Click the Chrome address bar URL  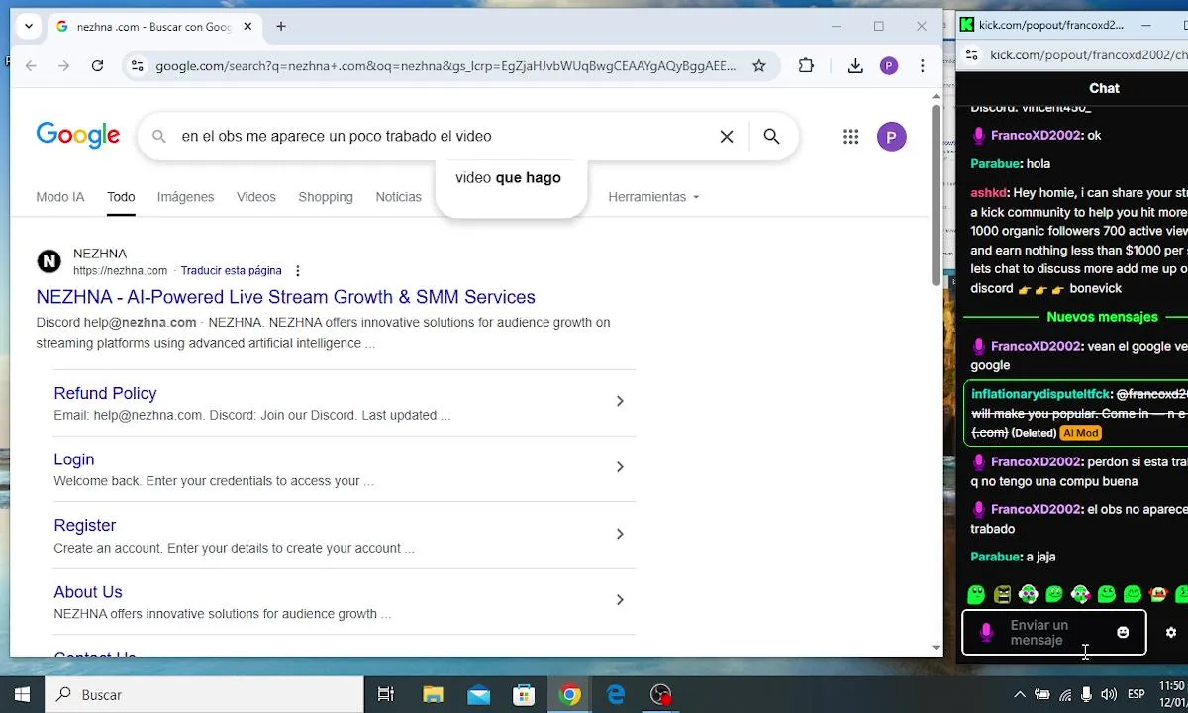coord(445,66)
